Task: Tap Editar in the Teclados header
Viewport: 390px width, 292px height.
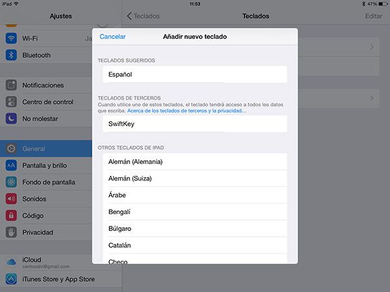Action: coord(374,16)
